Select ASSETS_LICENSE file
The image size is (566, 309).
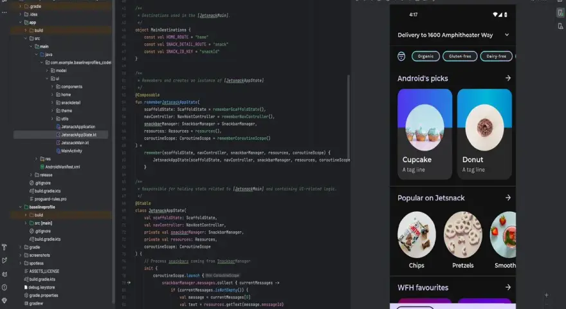pos(42,271)
